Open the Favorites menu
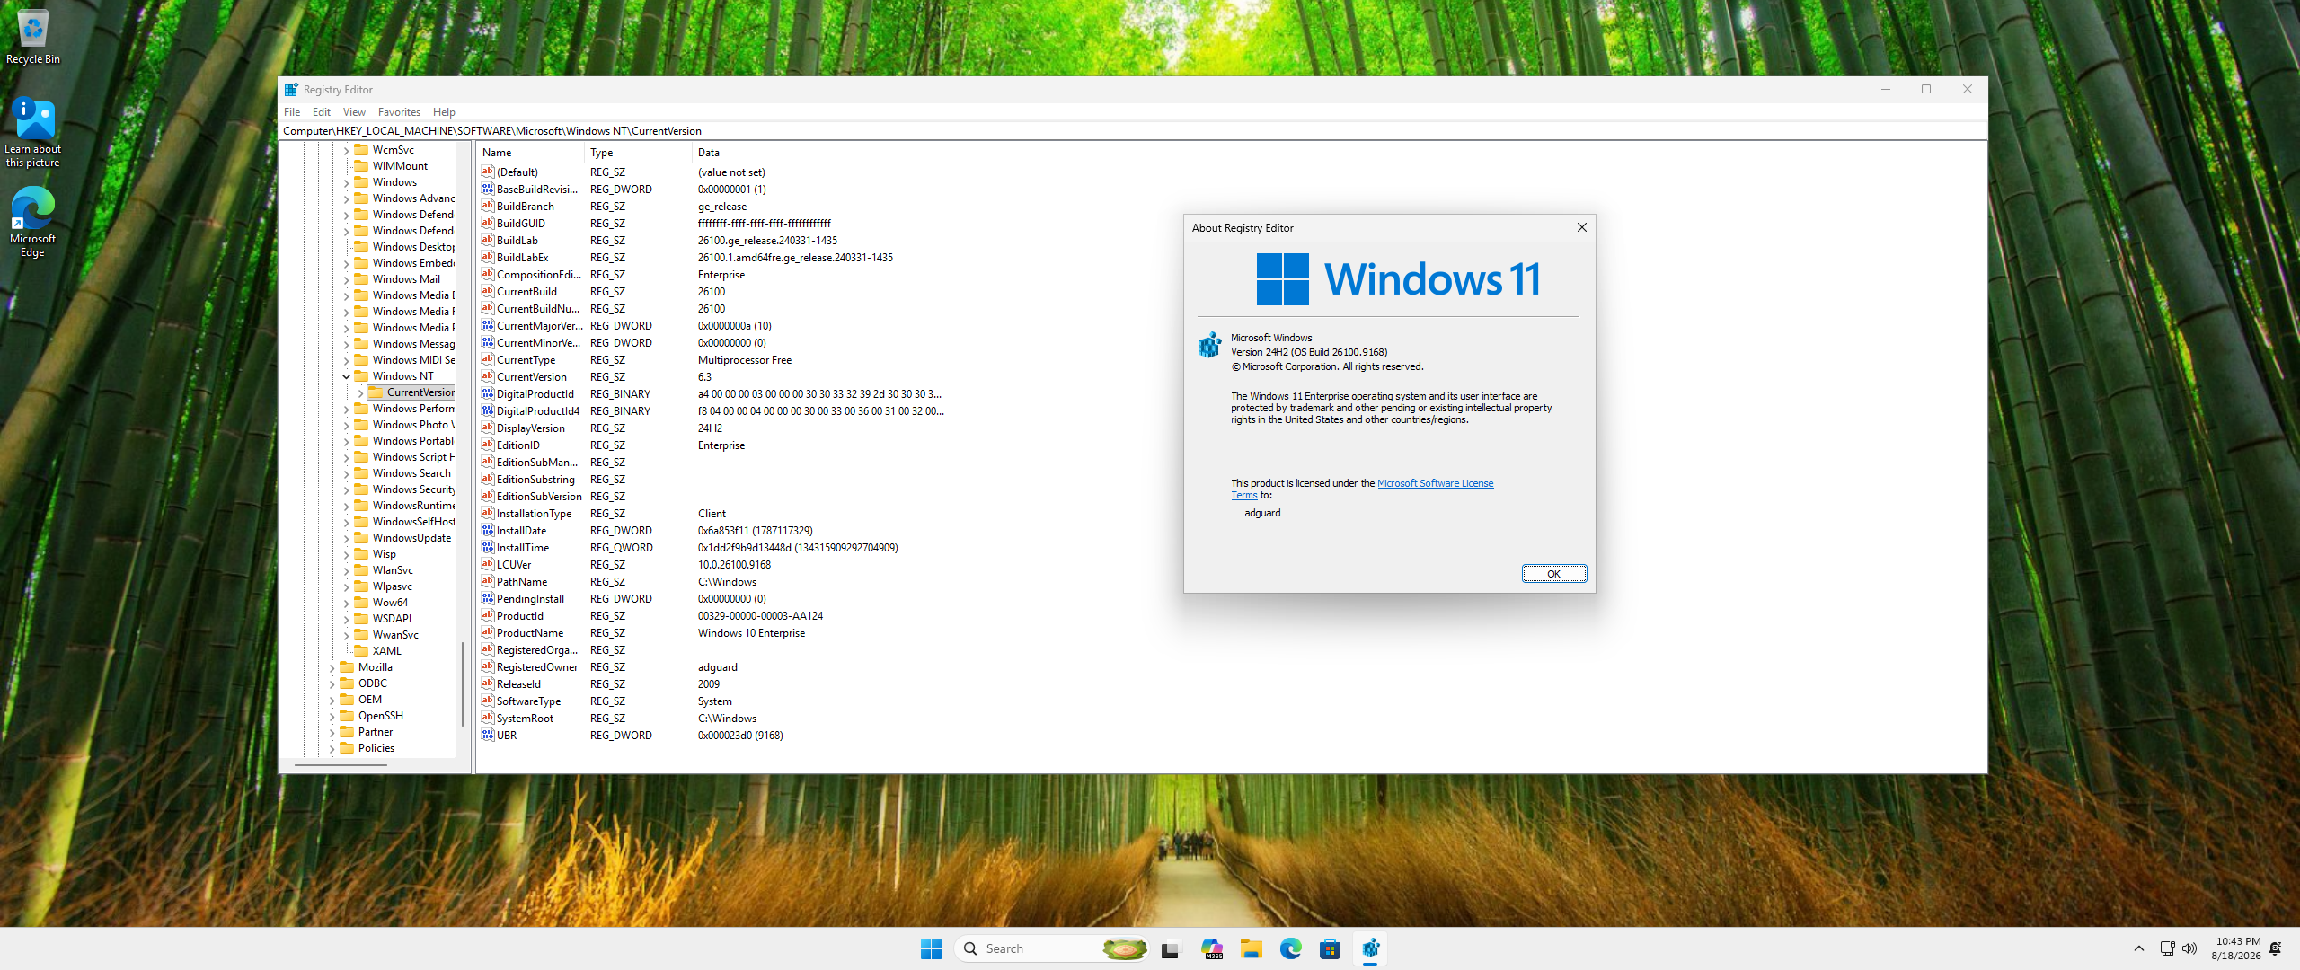The image size is (2300, 970). (399, 112)
